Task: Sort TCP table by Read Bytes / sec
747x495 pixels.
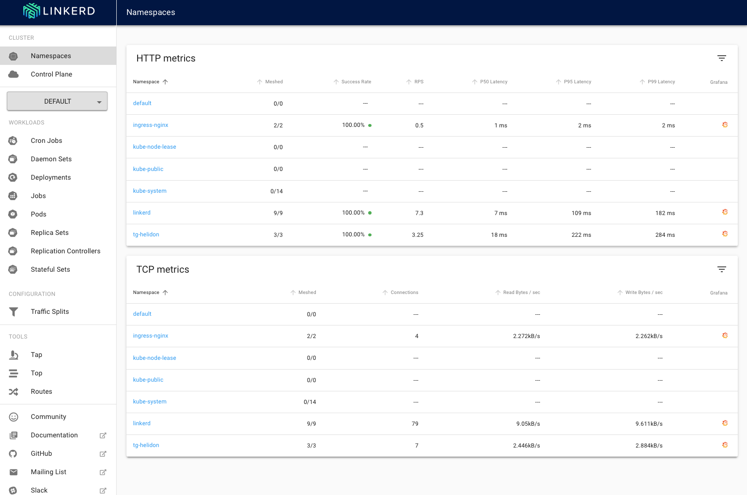Action: (517, 293)
